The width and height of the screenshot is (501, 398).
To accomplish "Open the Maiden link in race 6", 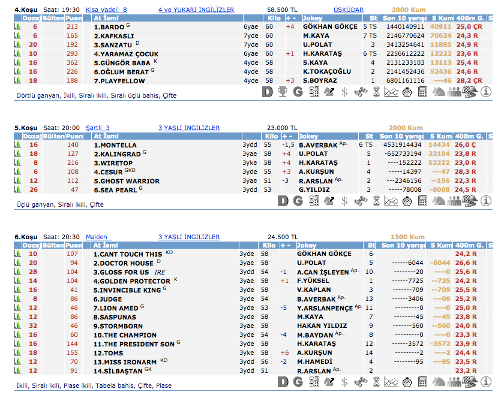I will pos(97,237).
